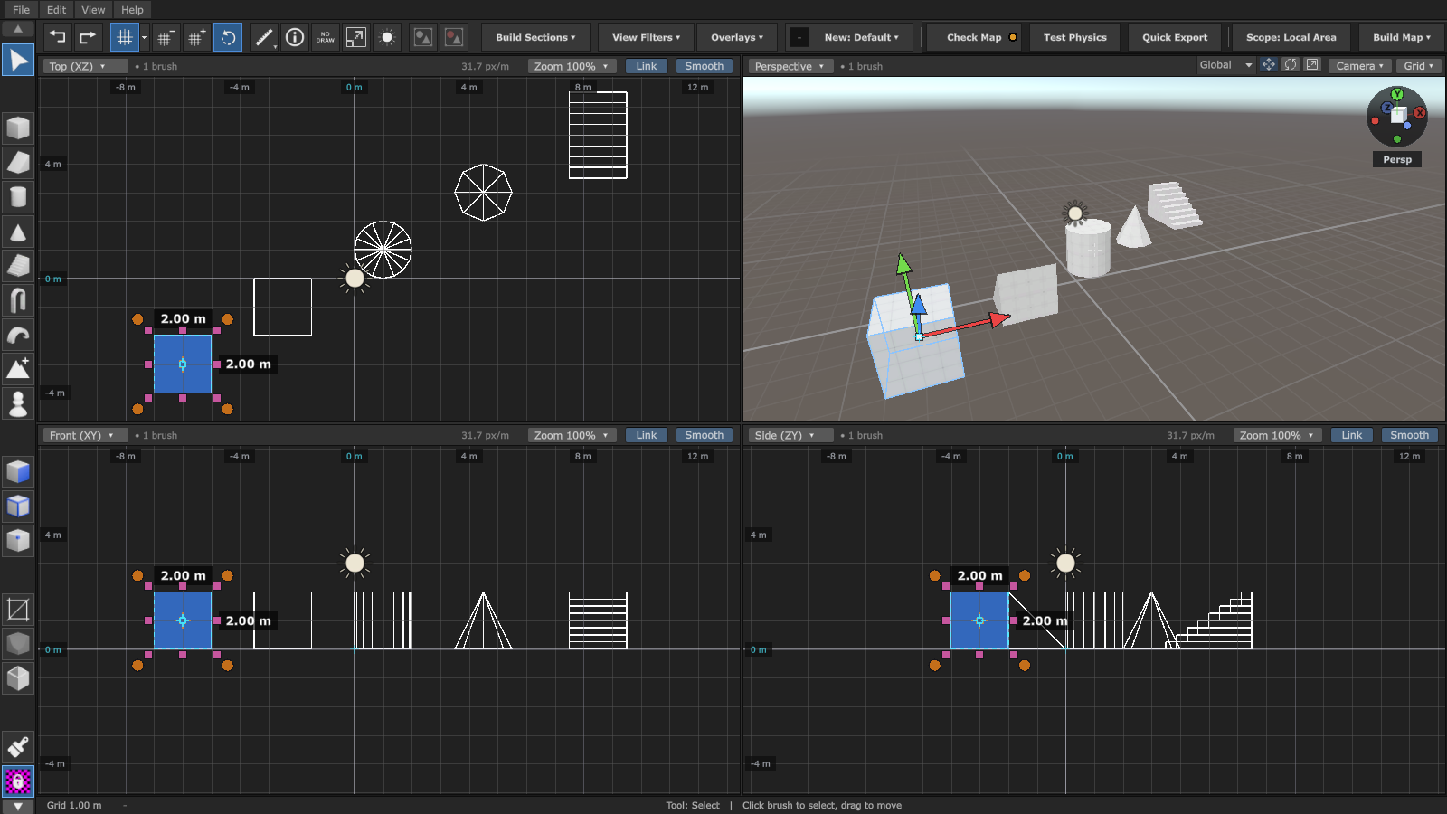
Task: Toggle the sun lighting preview icon
Action: click(x=387, y=37)
